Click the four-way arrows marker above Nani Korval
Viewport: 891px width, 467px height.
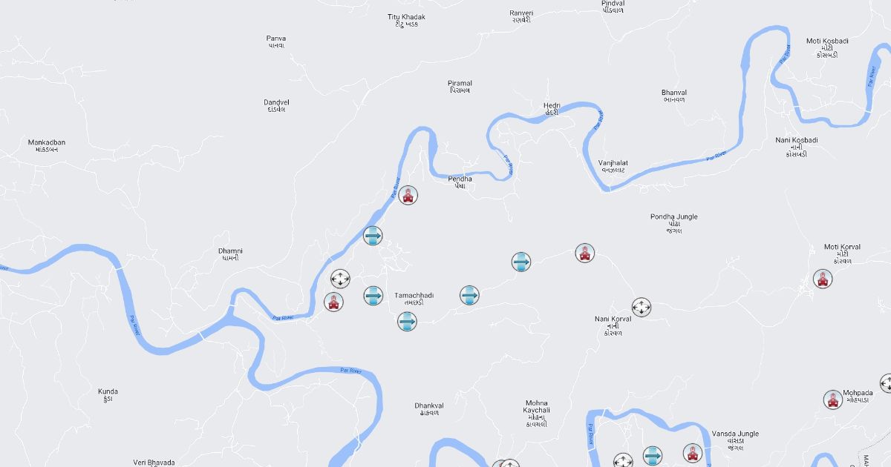pyautogui.click(x=642, y=307)
